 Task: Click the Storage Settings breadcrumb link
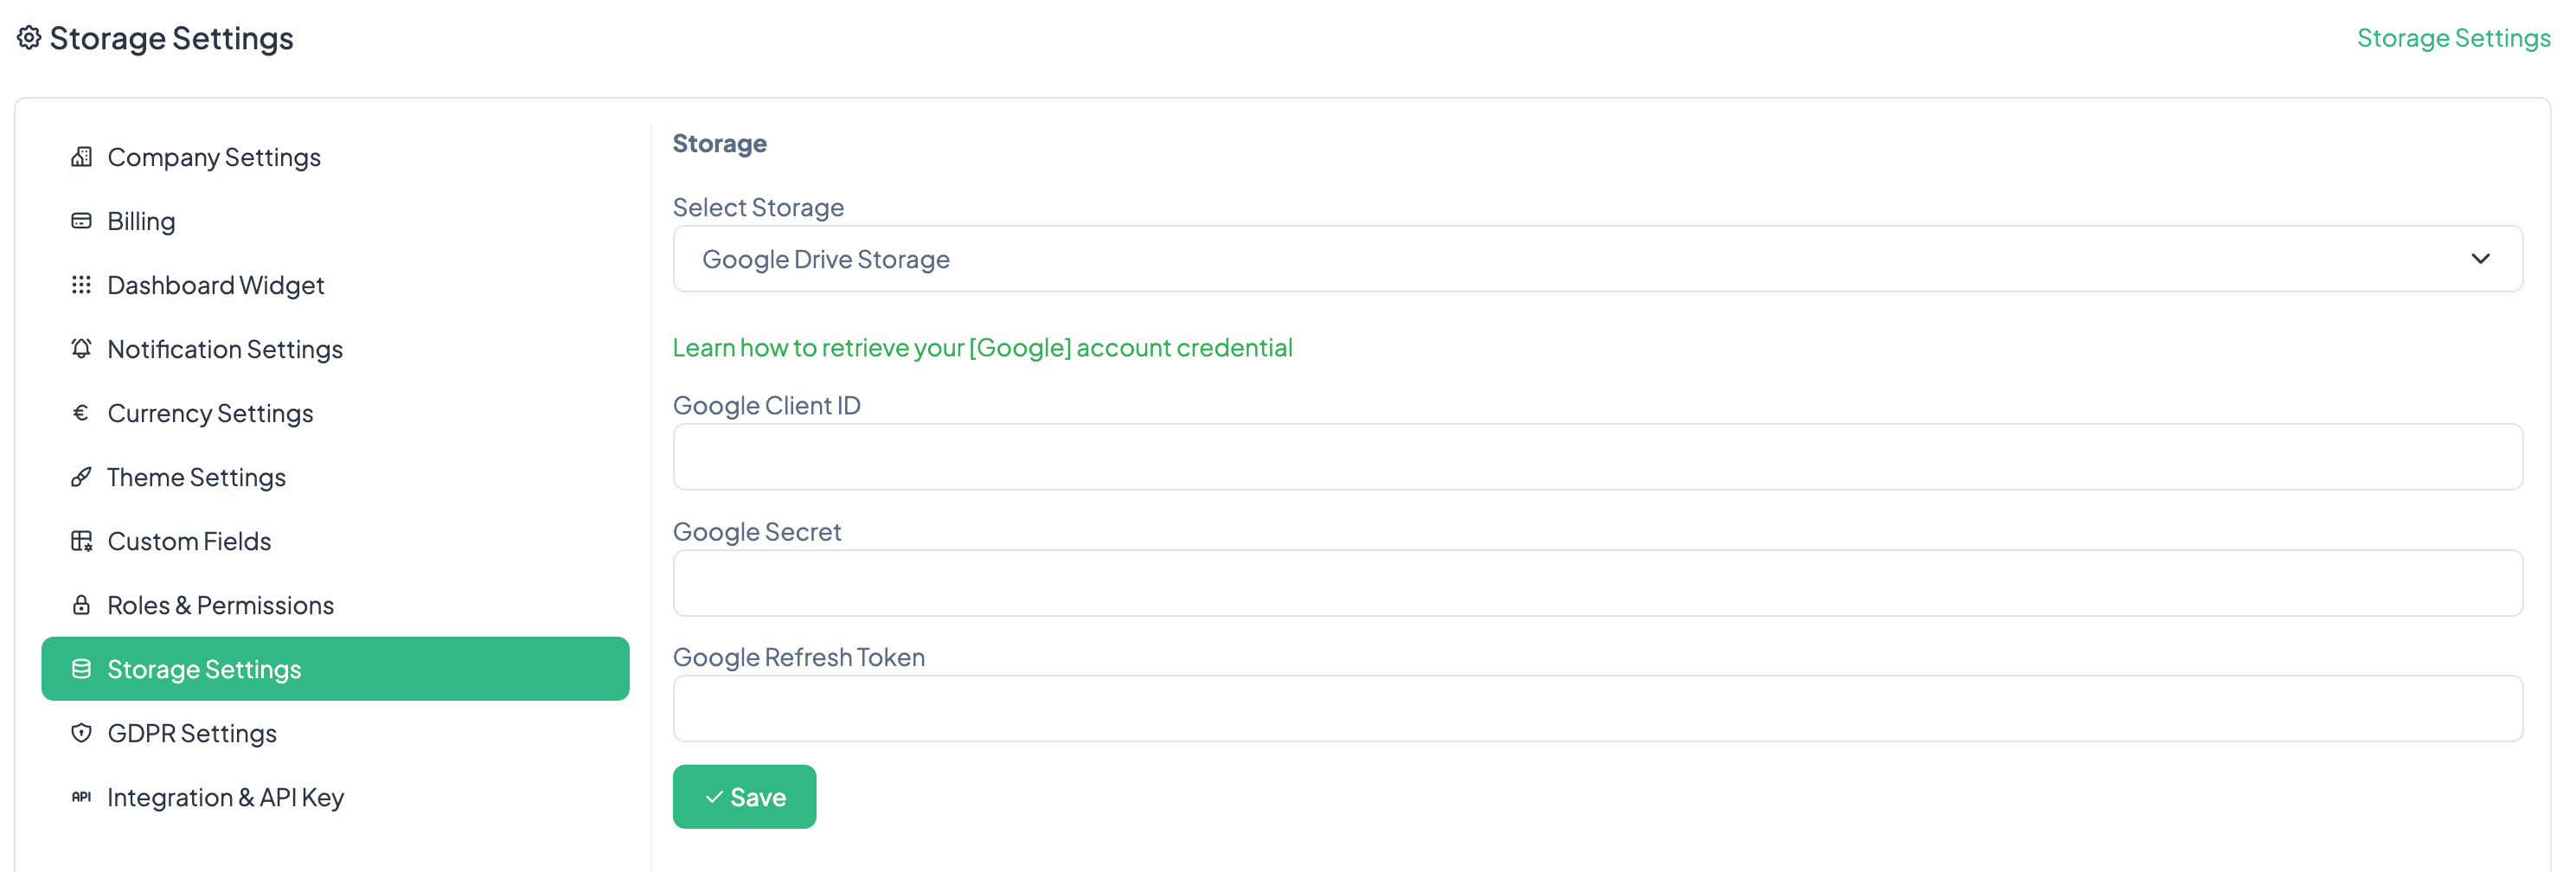pos(2452,38)
